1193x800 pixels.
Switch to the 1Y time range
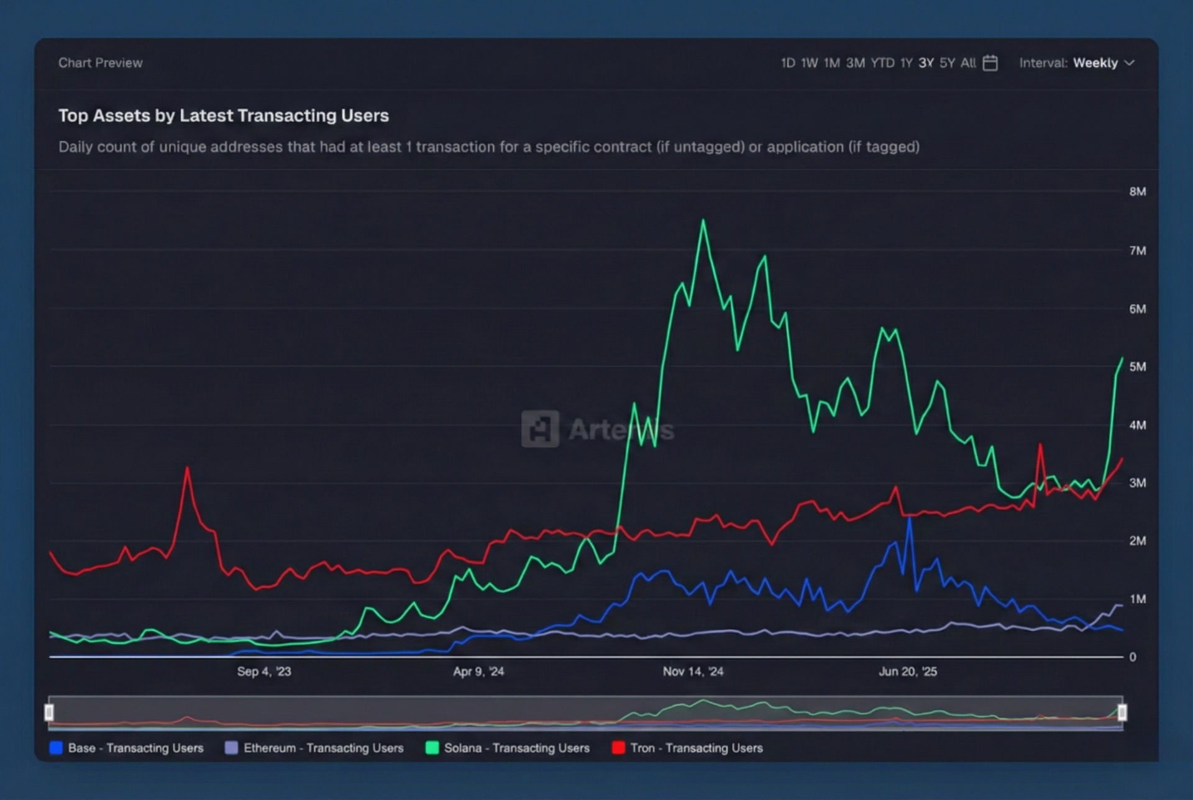point(906,63)
